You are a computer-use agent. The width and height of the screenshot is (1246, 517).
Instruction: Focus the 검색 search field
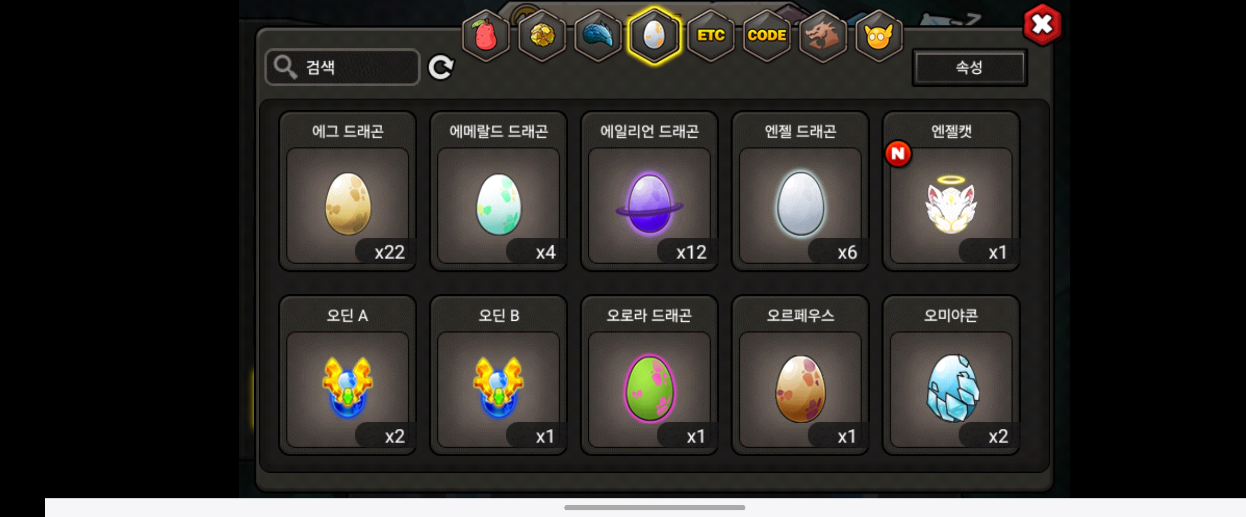click(343, 67)
